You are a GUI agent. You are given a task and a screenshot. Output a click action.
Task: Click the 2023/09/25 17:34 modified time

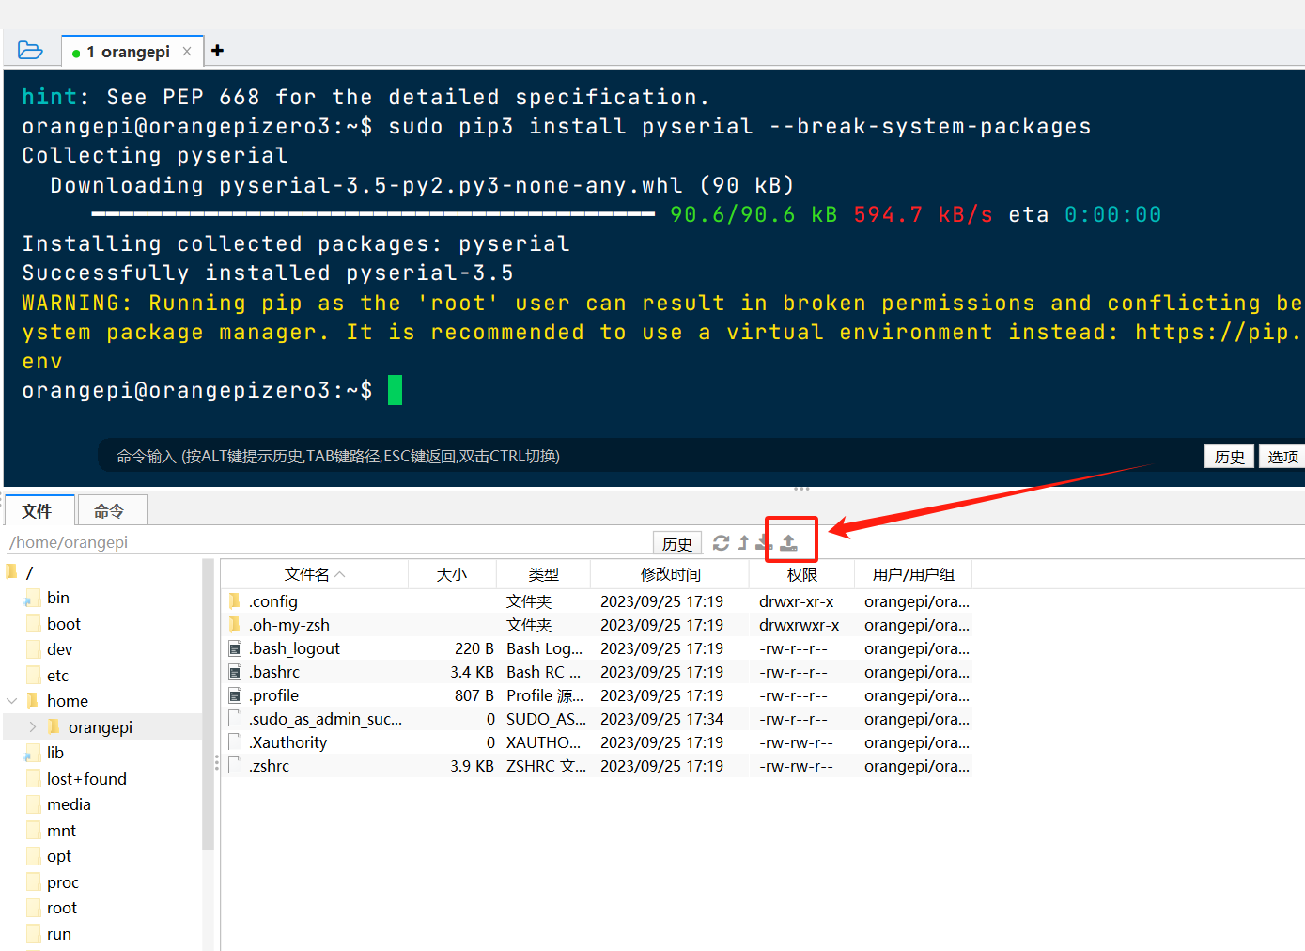coord(661,719)
